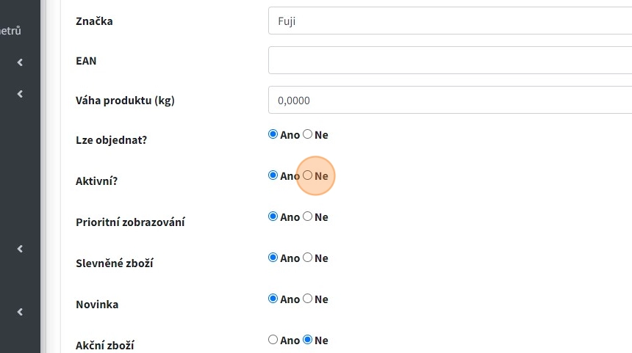The image size is (632, 353).
Task: Mark Slevněné zboží as Ne
Action: point(308,258)
